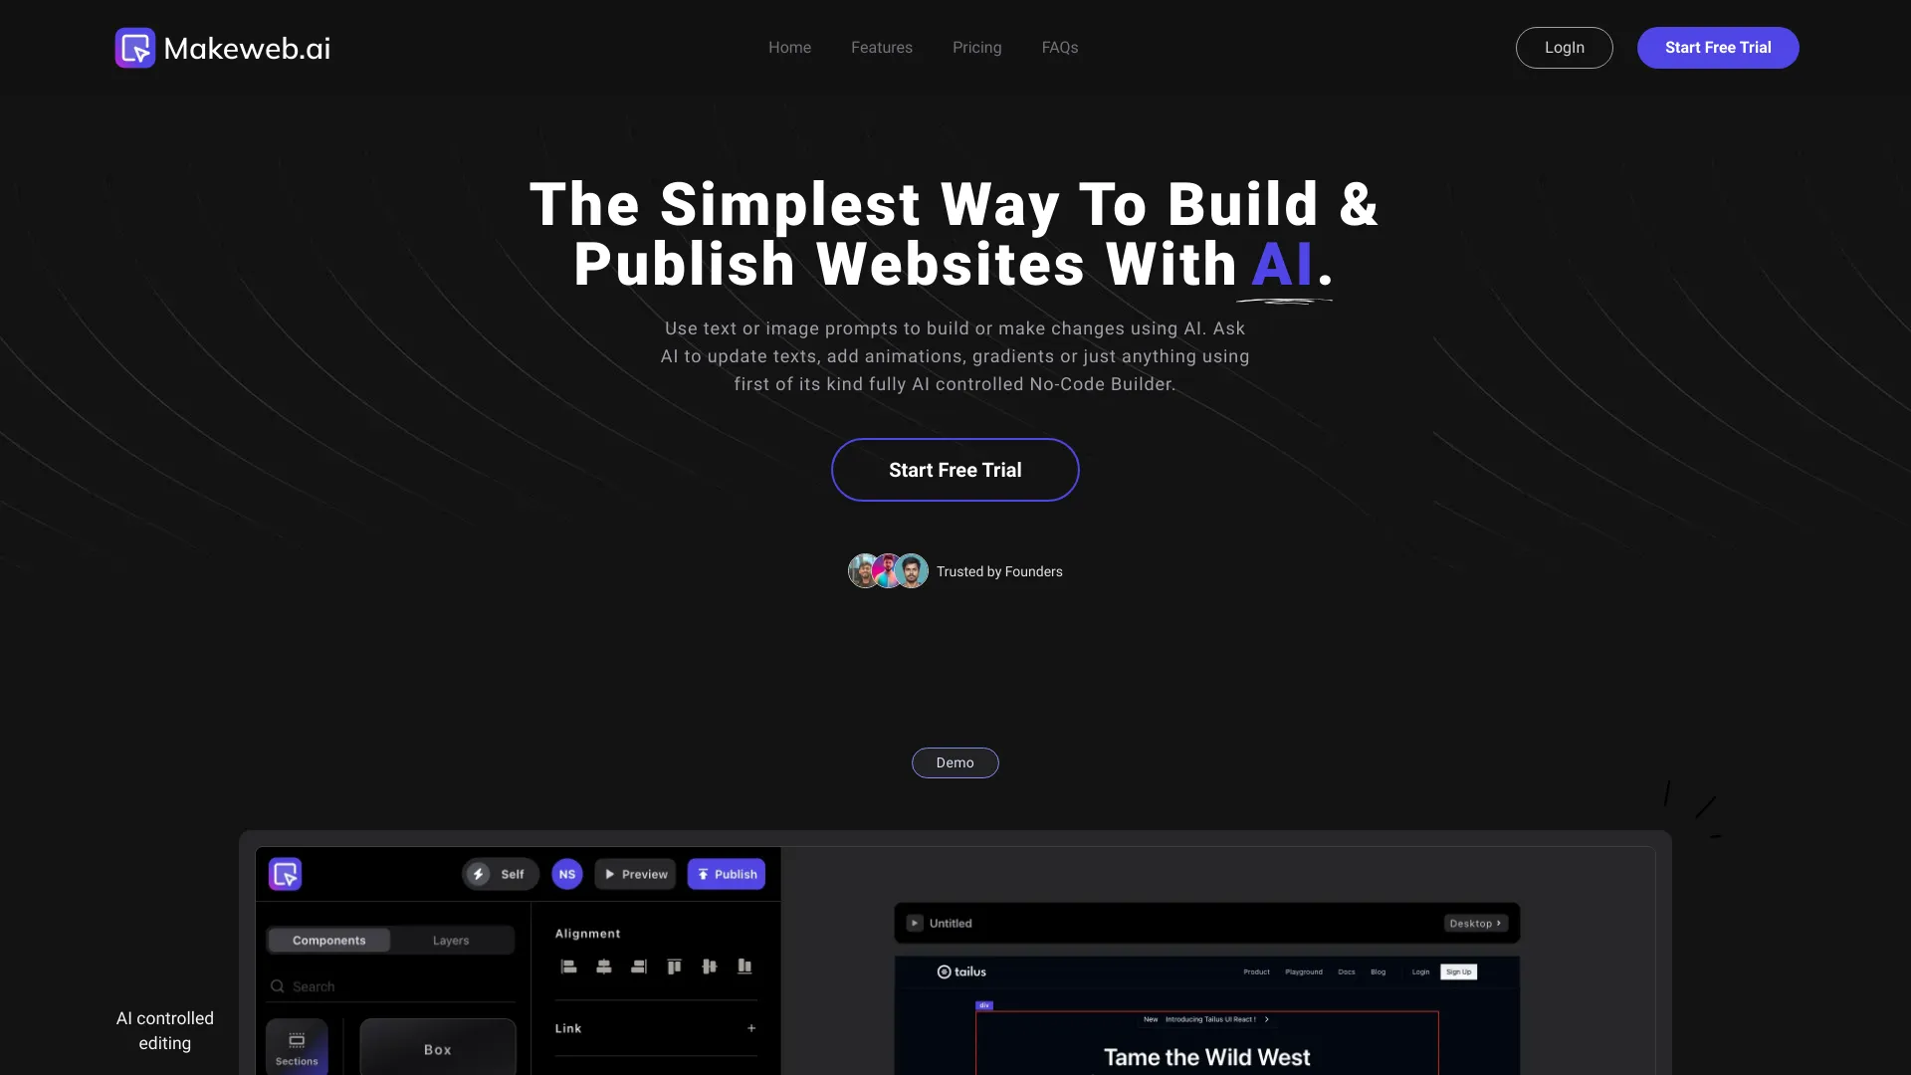Viewport: 1911px width, 1075px height.
Task: Click the NS user avatar icon
Action: pos(567,873)
